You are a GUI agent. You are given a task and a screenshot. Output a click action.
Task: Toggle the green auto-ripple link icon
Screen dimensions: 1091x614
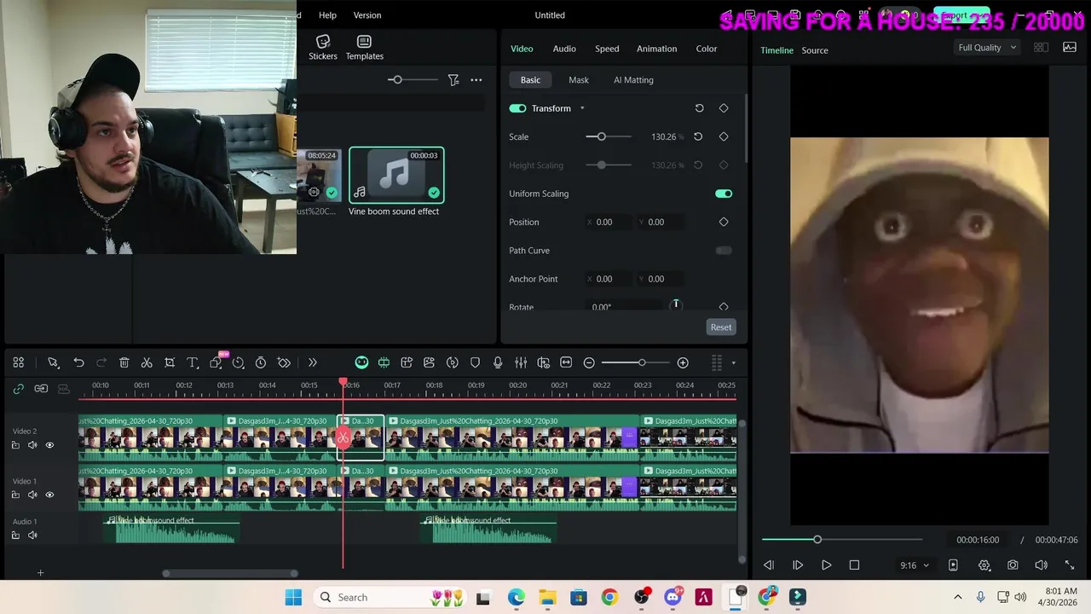click(x=18, y=389)
